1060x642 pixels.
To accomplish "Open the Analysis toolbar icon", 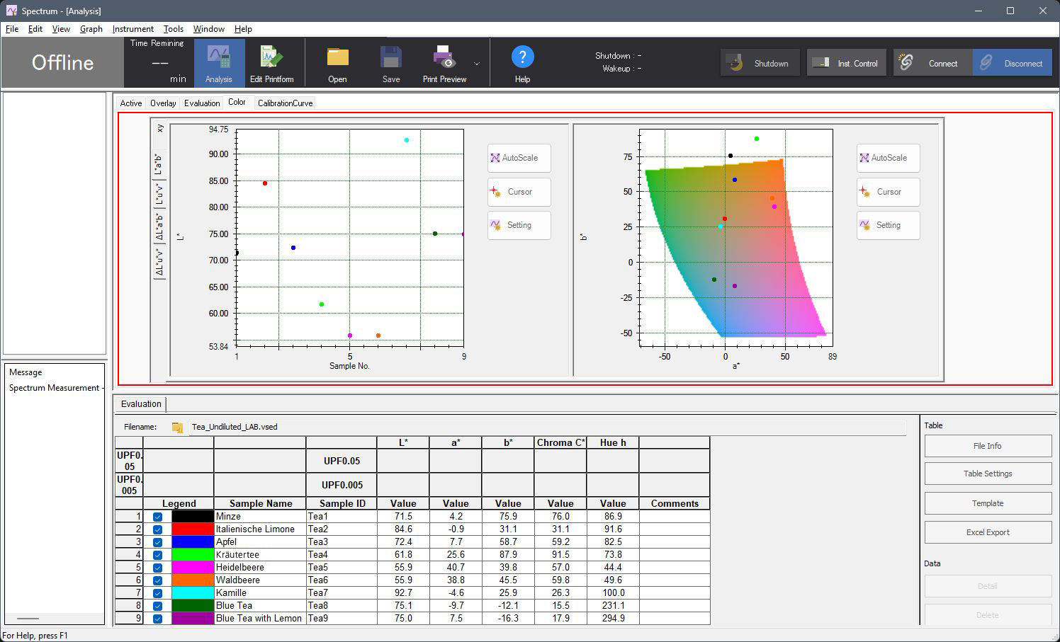I will (x=218, y=63).
